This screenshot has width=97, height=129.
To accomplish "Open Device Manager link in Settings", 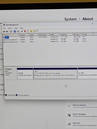I will (79, 114).
